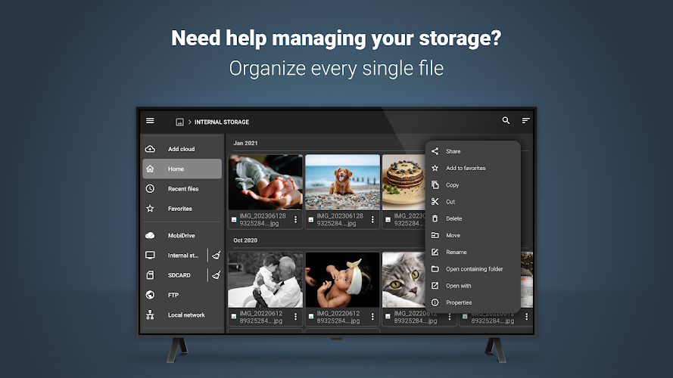The image size is (673, 378).
Task: Click the cleaner broom icon beside SDCARD
Action: click(x=217, y=275)
